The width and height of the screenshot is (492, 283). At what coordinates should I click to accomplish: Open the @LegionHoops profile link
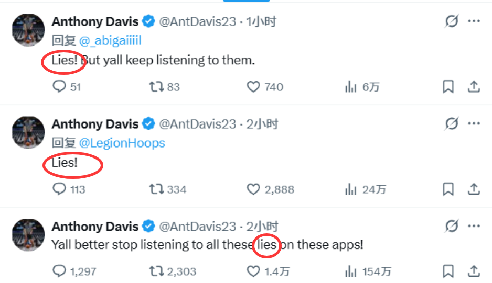click(x=122, y=143)
